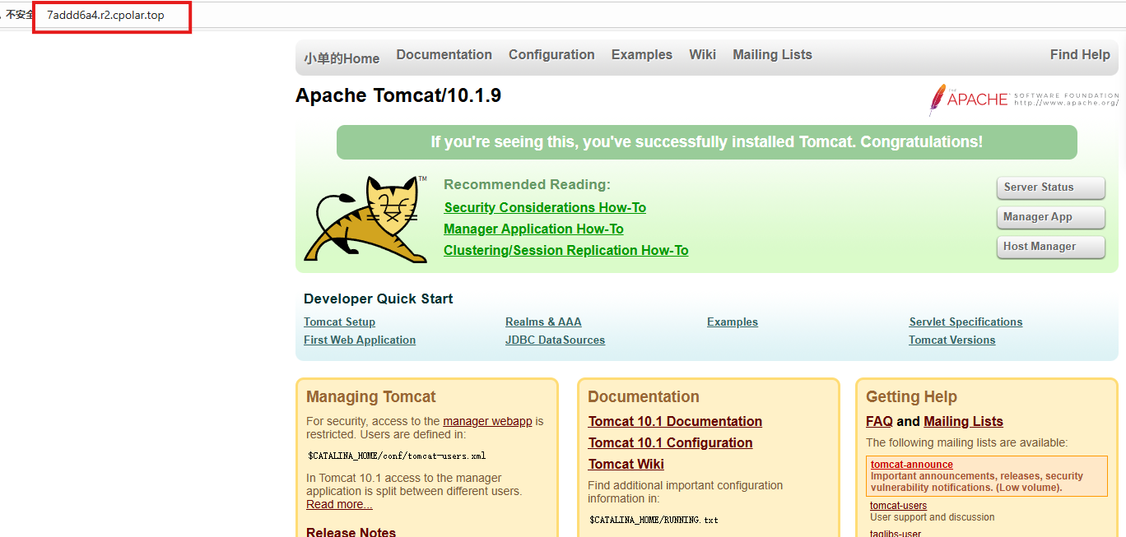This screenshot has height=537, width=1126.
Task: Click the browser address bar URL
Action: click(x=105, y=16)
